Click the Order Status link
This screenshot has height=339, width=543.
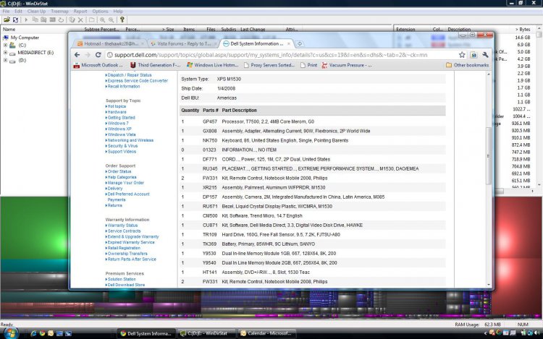click(119, 171)
